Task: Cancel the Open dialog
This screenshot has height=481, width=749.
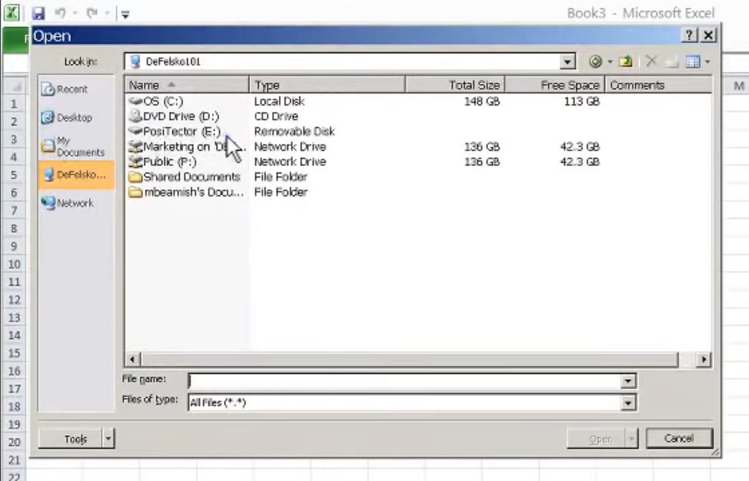Action: tap(678, 438)
